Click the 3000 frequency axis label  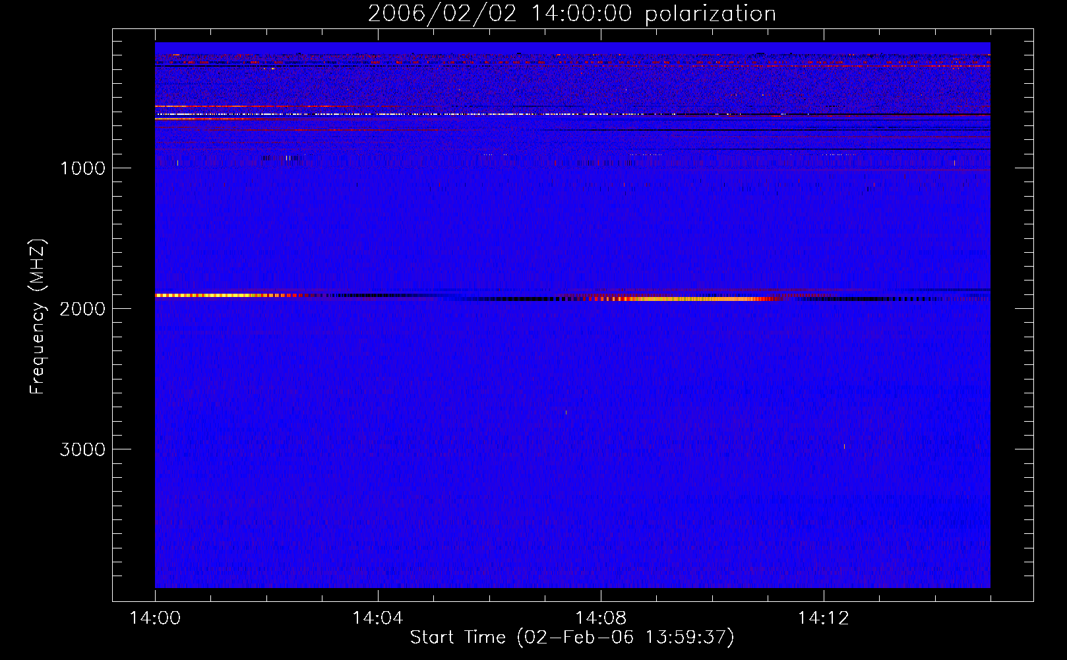[82, 449]
